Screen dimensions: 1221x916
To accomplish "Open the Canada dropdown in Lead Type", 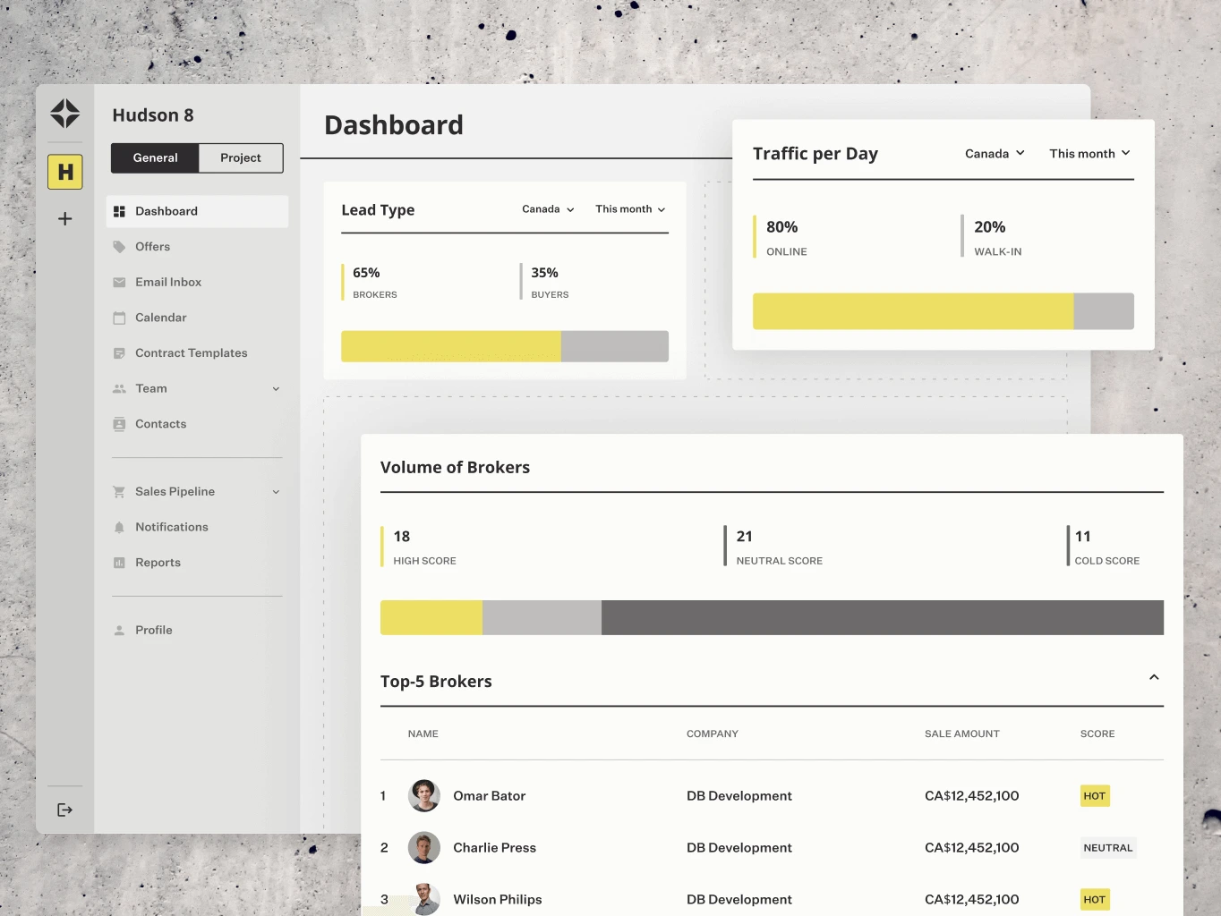I will click(547, 209).
